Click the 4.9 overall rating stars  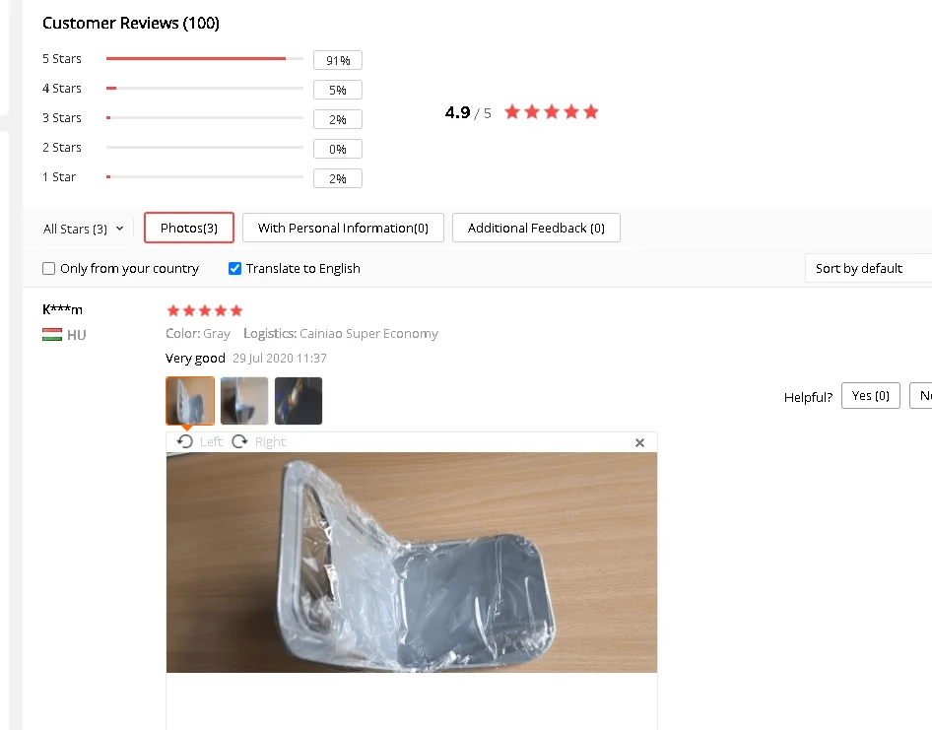pyautogui.click(x=551, y=112)
